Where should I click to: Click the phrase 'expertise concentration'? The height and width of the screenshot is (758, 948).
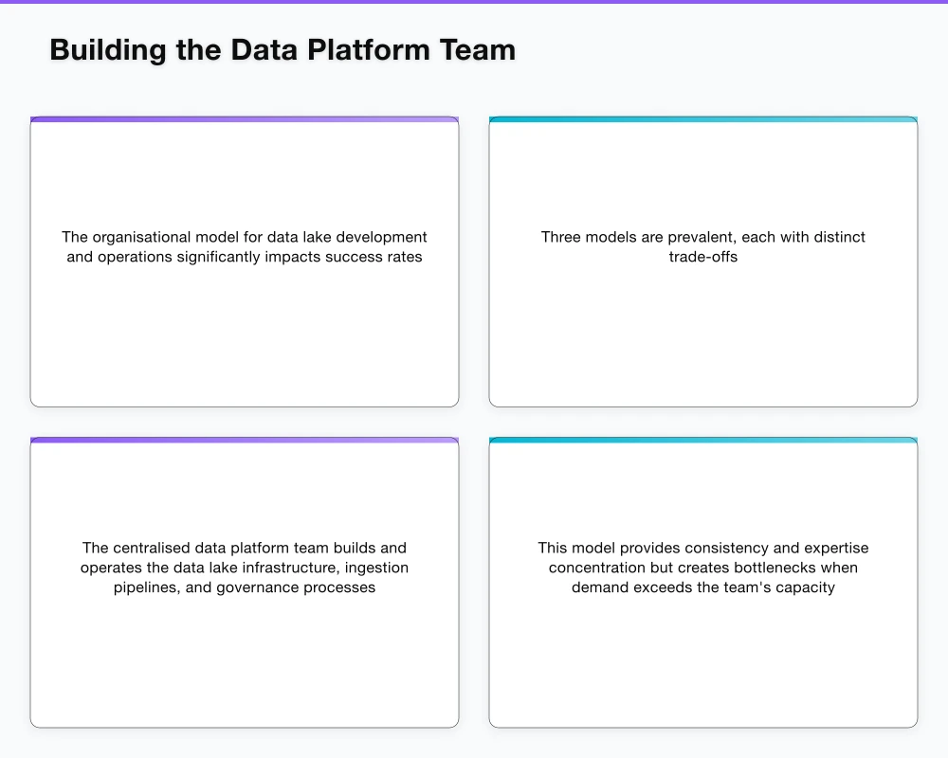pyautogui.click(x=598, y=568)
